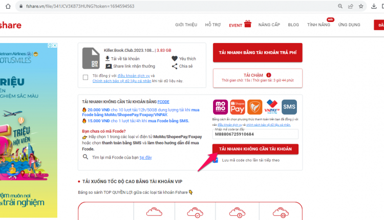The width and height of the screenshot is (384, 220).
Task: Click 'TẢI NHANH KHÔNG CẦN TÀI KHOẢN' button
Action: tap(255, 149)
